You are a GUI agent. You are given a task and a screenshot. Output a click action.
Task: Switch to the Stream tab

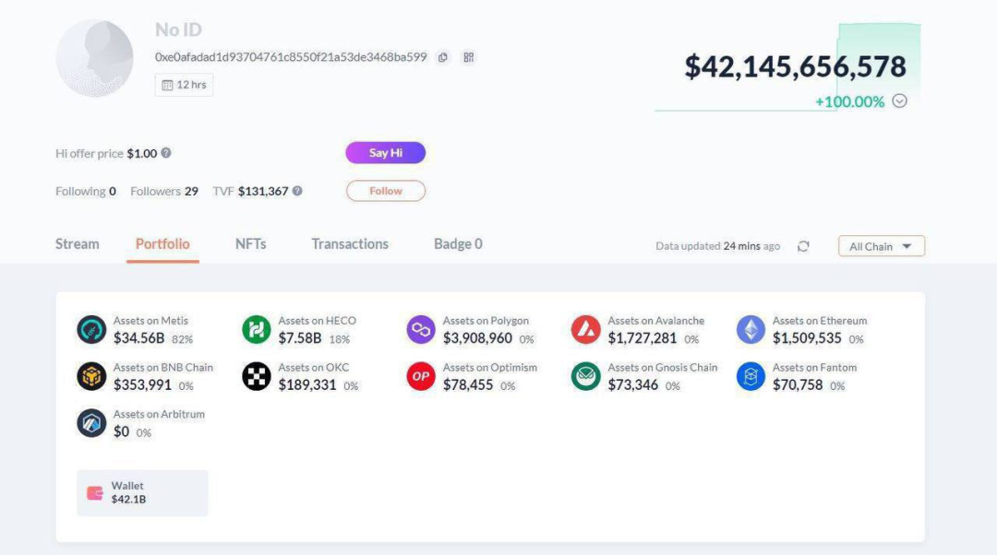tap(78, 244)
